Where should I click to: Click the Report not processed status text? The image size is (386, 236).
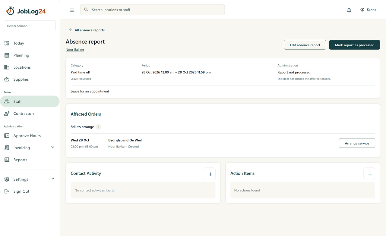point(294,72)
